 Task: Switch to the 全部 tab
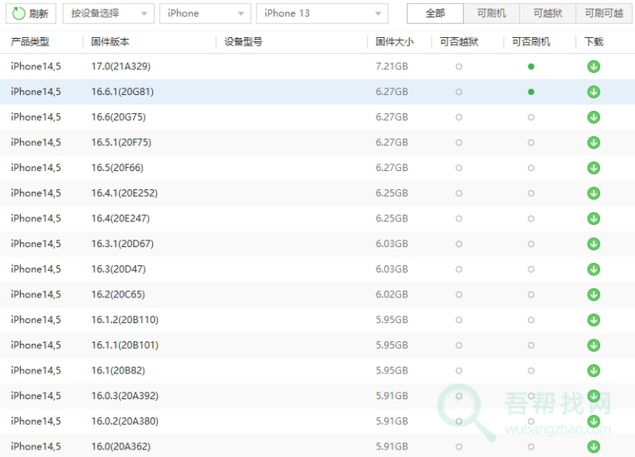435,13
